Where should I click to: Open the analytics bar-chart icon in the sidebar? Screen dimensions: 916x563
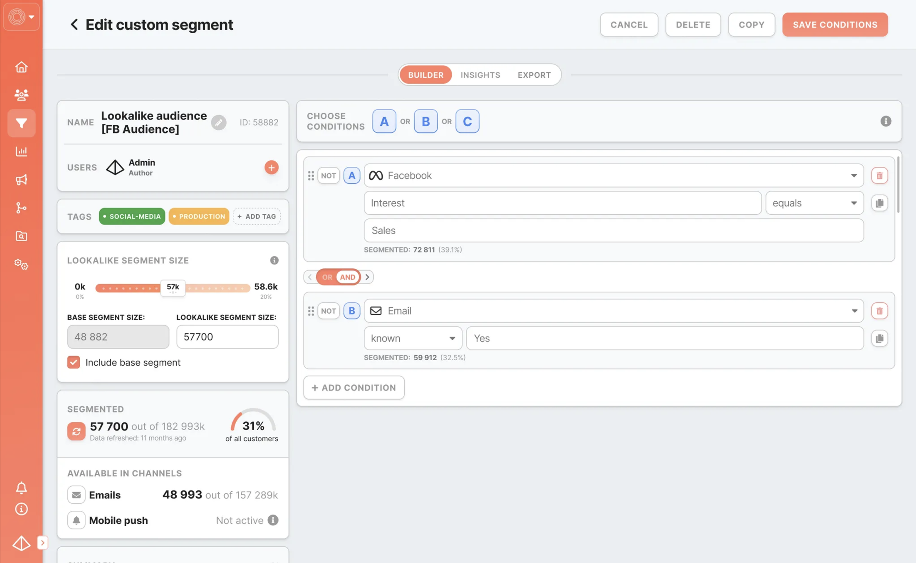point(21,151)
